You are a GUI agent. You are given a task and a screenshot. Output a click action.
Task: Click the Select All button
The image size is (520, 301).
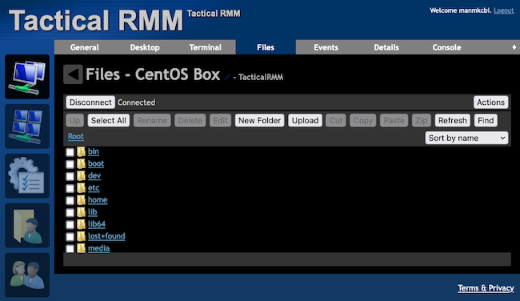coord(109,120)
